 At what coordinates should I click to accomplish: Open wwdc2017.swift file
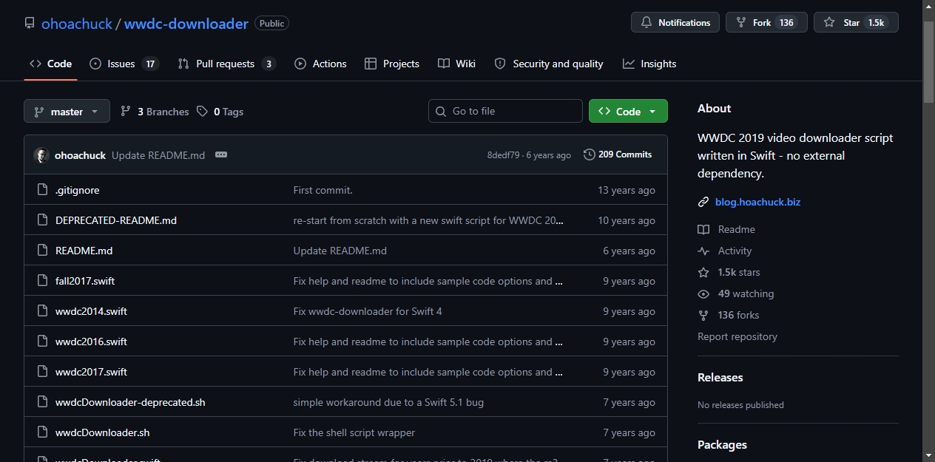click(x=91, y=372)
